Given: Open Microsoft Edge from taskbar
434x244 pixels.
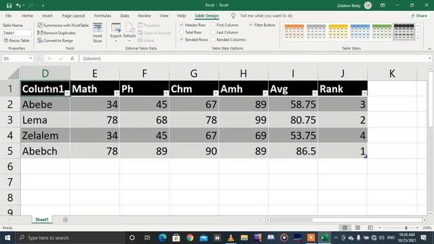Looking at the screenshot, I should 163,238.
